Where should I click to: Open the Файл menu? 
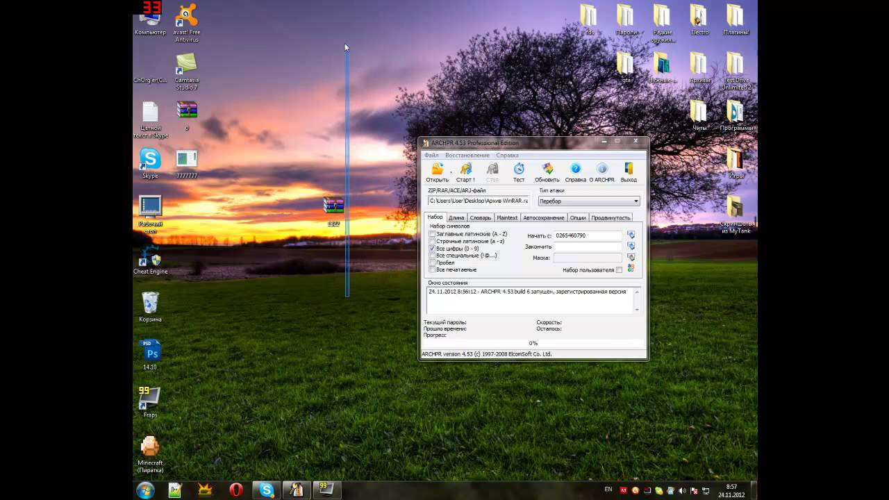pyautogui.click(x=431, y=155)
